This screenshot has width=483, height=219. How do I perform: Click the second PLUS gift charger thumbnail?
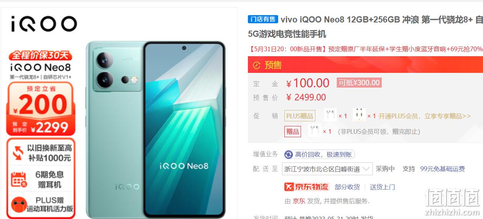(359, 115)
